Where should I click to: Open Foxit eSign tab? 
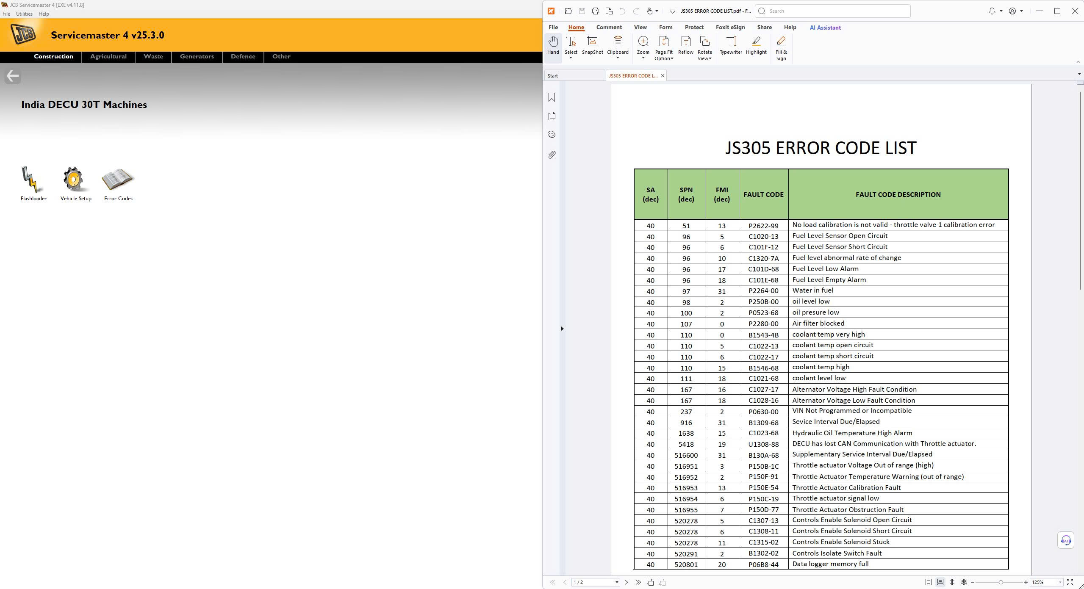(730, 28)
